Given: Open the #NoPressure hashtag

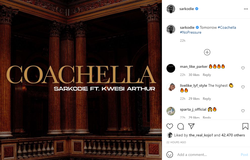Looking at the screenshot, I should 191,32.
